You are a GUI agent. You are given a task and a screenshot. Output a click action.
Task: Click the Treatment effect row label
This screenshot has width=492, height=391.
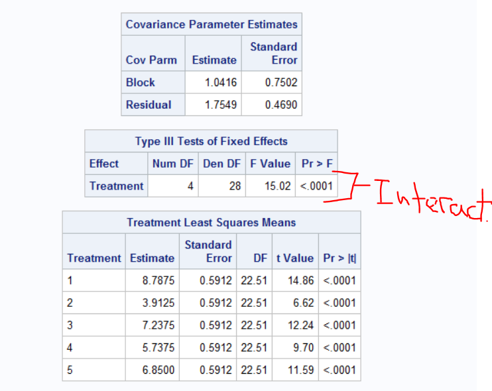(x=117, y=186)
